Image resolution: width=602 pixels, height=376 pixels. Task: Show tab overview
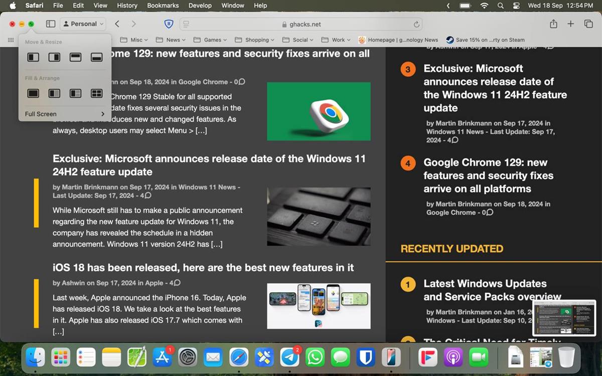point(588,24)
